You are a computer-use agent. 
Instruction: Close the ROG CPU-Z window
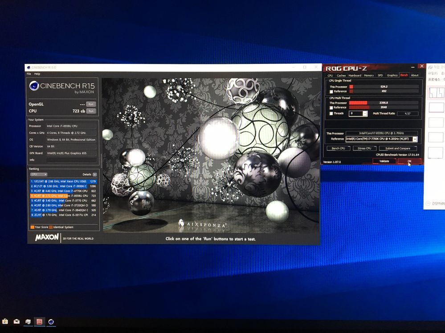click(422, 66)
